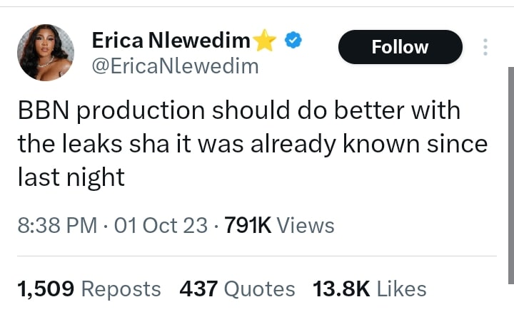Open the 1,509 Reposts list
Image resolution: width=514 pixels, height=312 pixels.
point(89,288)
